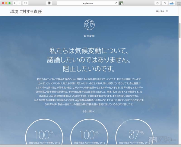Click the second 100% renewable energy circle
This screenshot has height=147, width=181.
pyautogui.click(x=89, y=132)
